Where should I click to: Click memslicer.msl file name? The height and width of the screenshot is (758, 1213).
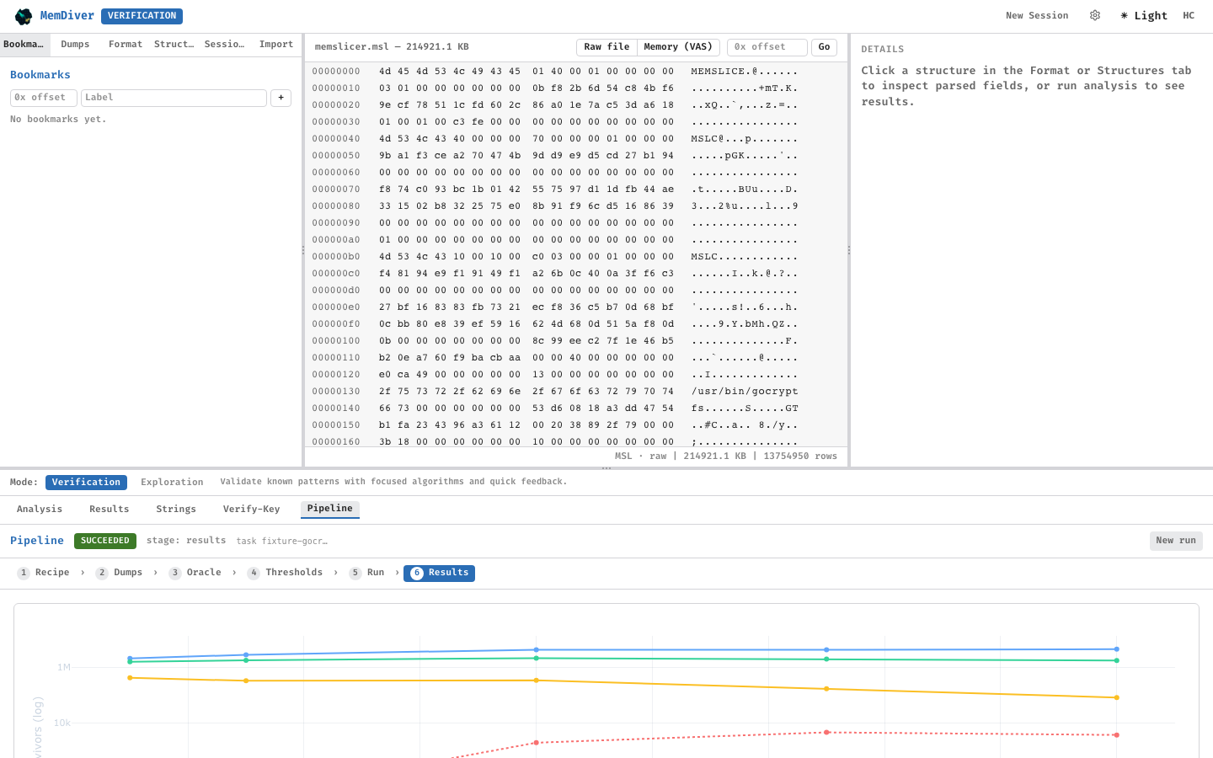pyautogui.click(x=352, y=47)
